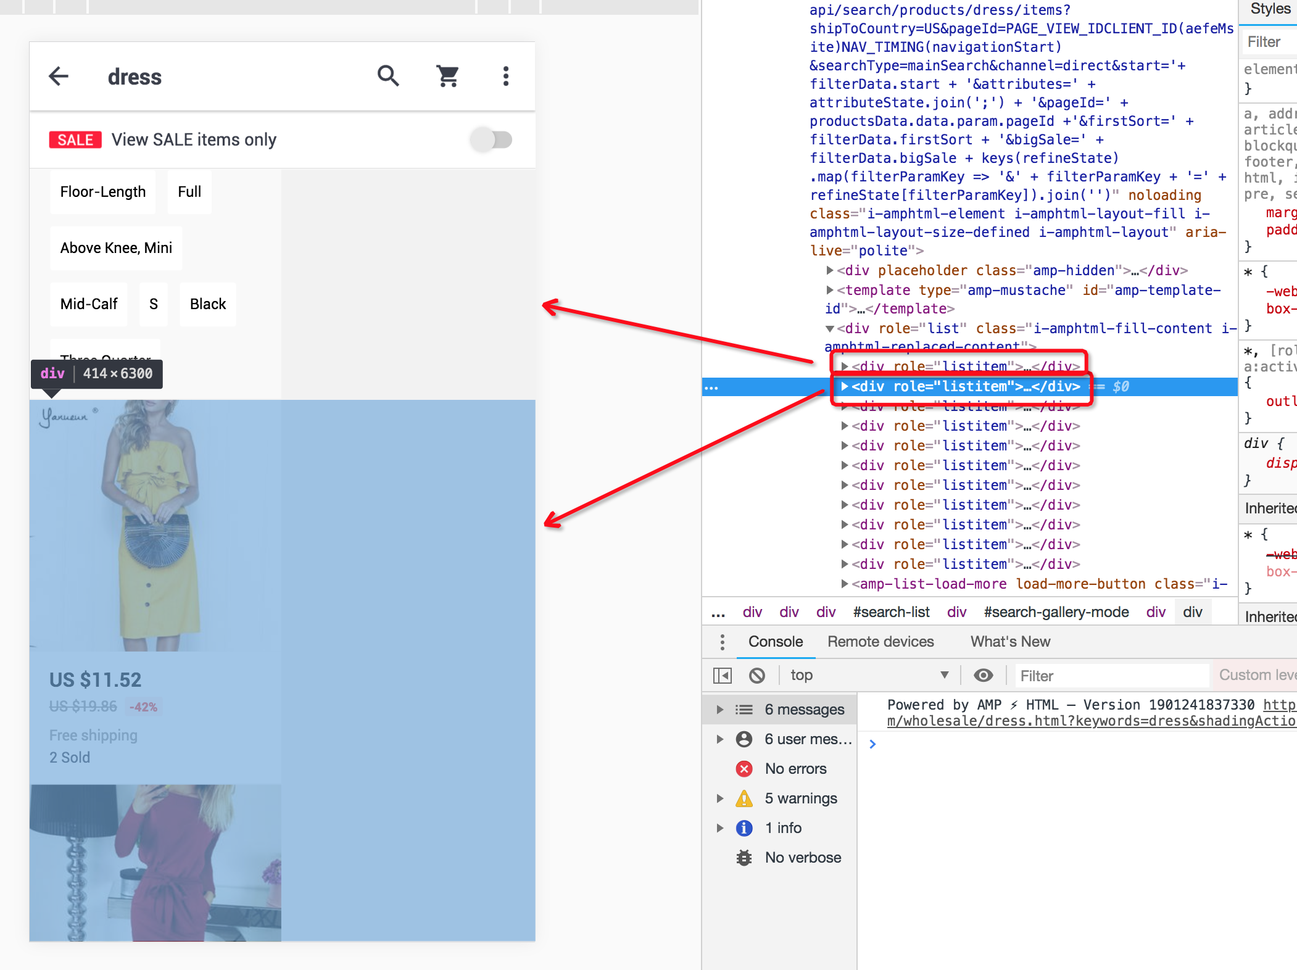
Task: Clear console with the ban icon
Action: [757, 676]
